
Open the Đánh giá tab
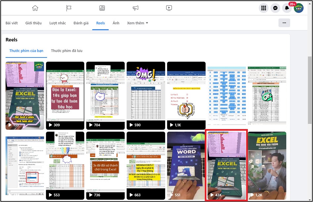pos(81,23)
